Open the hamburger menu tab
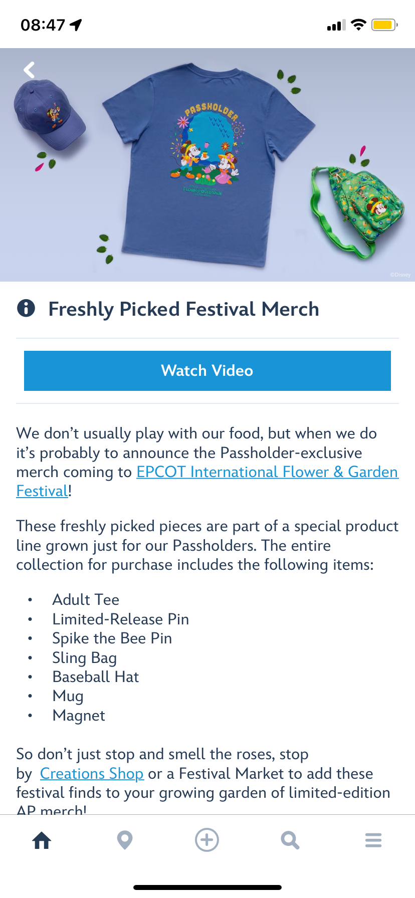 (373, 840)
